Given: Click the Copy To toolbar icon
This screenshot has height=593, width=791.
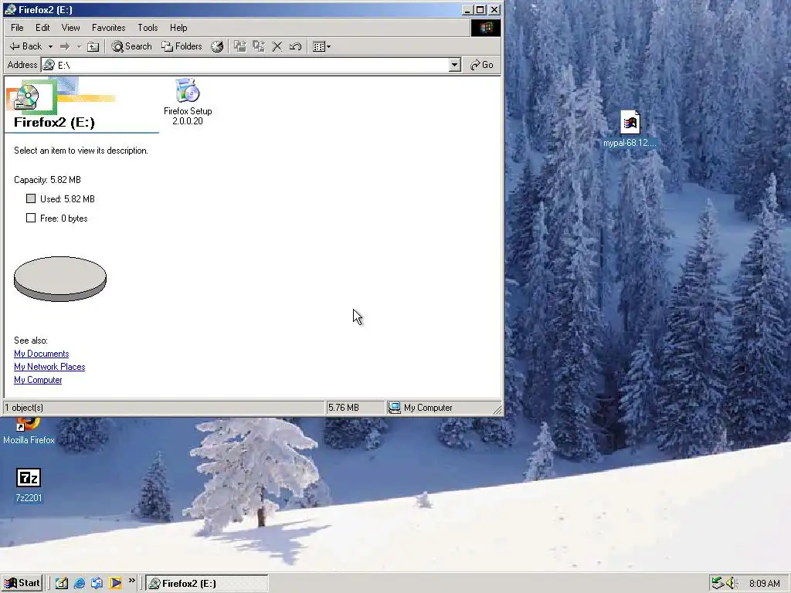Looking at the screenshot, I should click(x=259, y=46).
